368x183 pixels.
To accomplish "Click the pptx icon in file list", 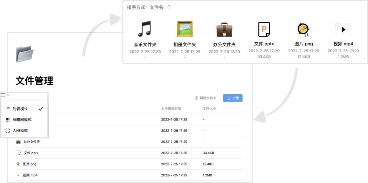I will coord(18,153).
